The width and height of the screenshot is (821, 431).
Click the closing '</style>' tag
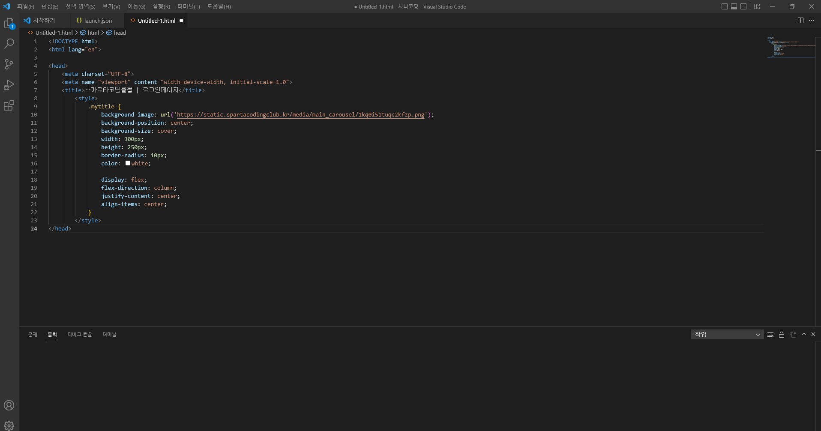(88, 221)
